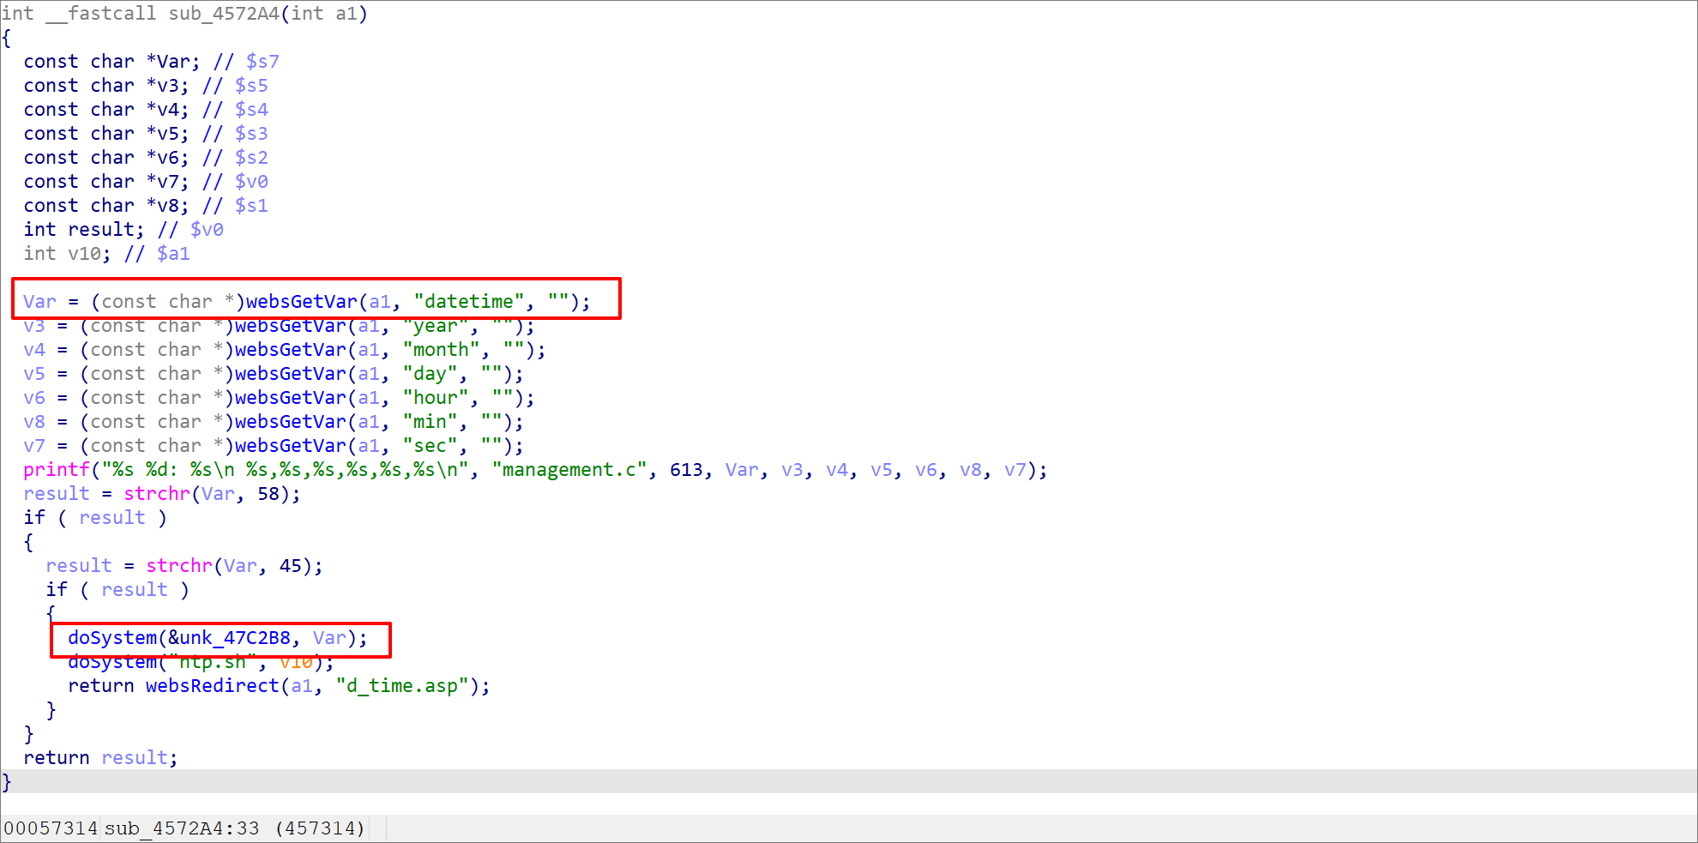Click the "management.c" string in printf
The width and height of the screenshot is (1698, 843).
569,470
